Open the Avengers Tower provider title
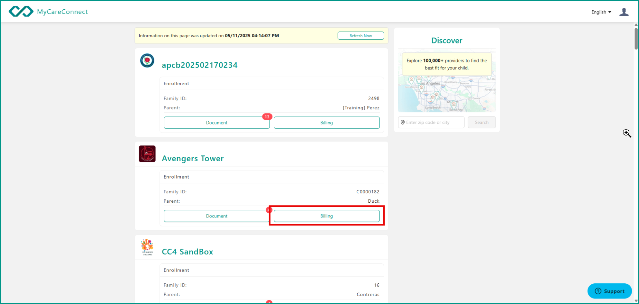This screenshot has width=639, height=304. (193, 159)
